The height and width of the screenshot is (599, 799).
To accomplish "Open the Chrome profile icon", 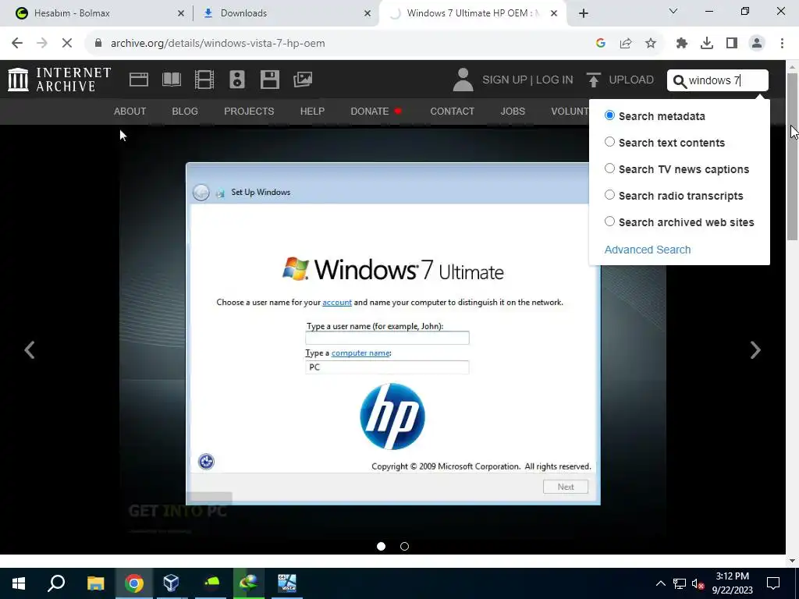I will pos(757,44).
